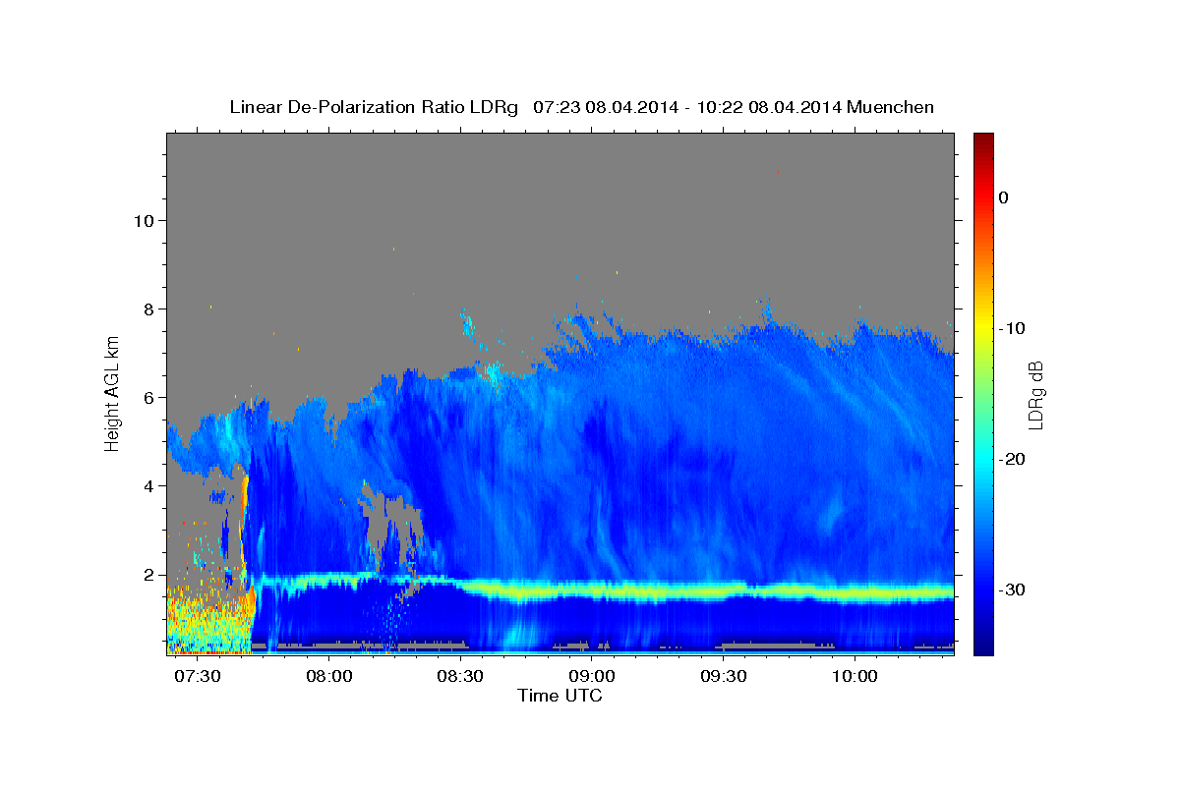Click the bright melting-layer band near 09:00

593,591
